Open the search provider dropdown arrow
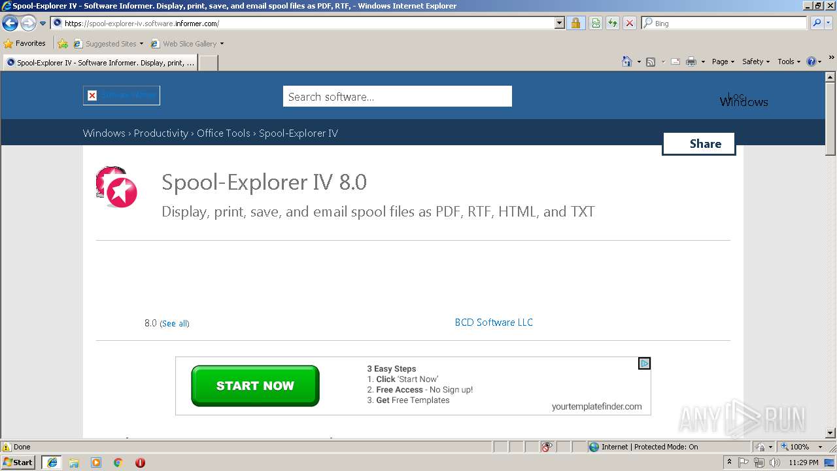The height and width of the screenshot is (471, 837). (x=828, y=23)
